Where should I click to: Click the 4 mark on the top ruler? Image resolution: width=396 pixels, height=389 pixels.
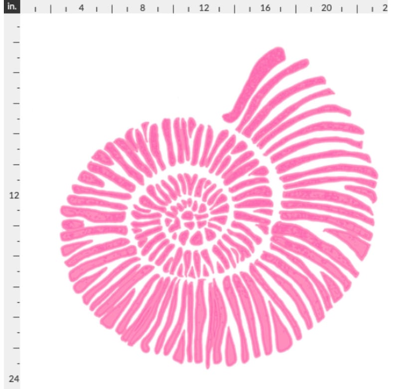pyautogui.click(x=81, y=8)
